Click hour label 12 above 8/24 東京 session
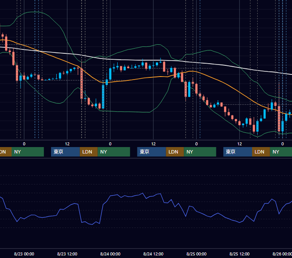This screenshot has width=292, height=258. coord(153,144)
